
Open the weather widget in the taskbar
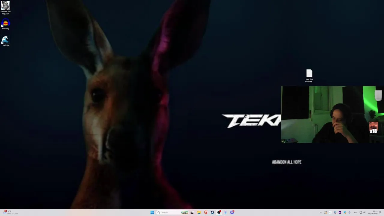coord(10,212)
